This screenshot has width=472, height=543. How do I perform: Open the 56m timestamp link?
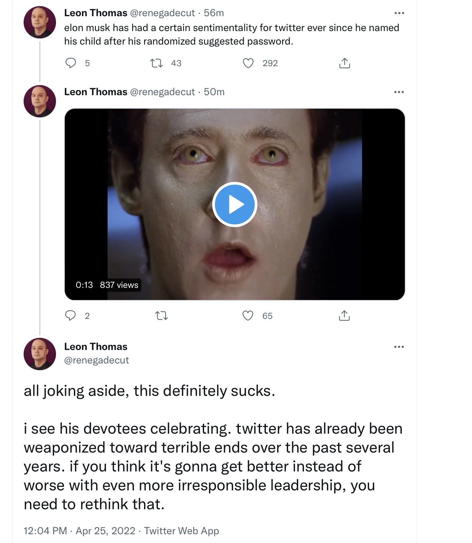(x=214, y=13)
